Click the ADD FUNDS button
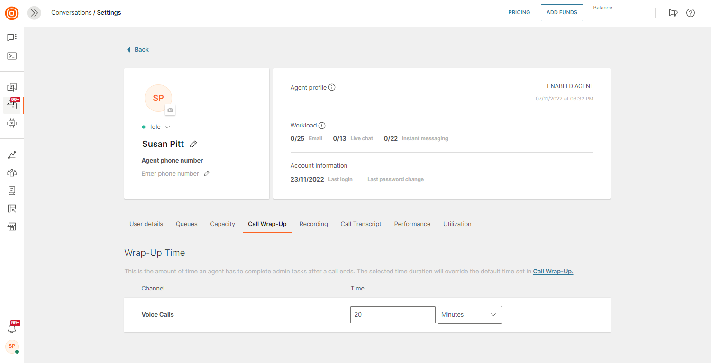 click(x=562, y=13)
